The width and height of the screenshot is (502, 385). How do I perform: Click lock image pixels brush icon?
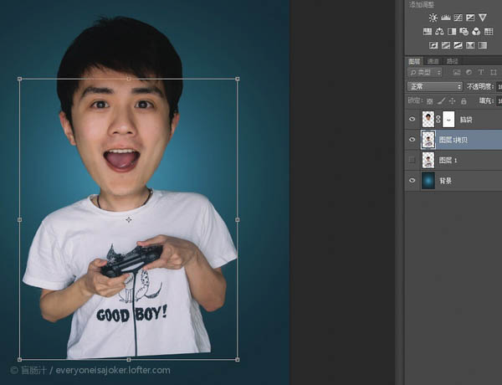441,100
